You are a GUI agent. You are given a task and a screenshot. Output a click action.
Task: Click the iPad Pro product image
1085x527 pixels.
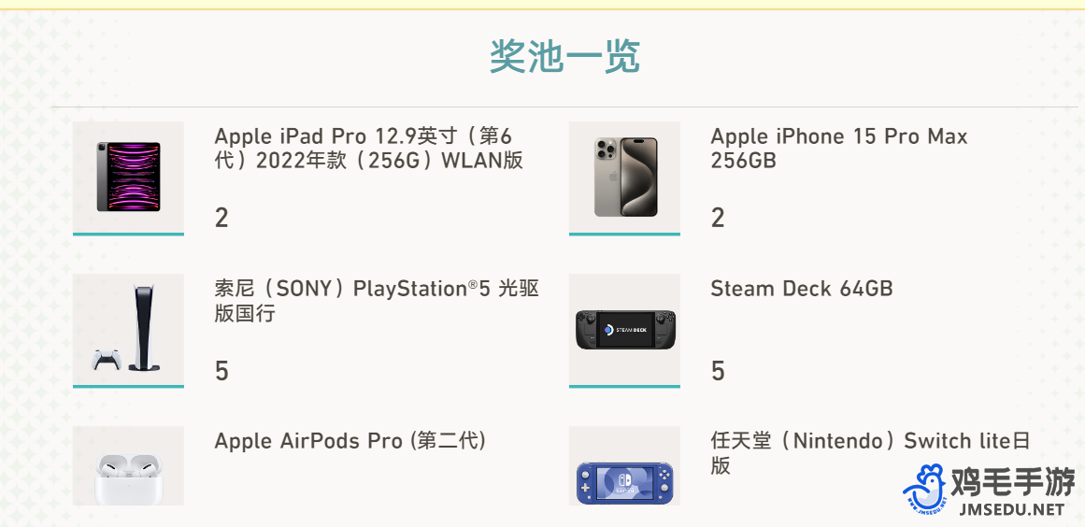(128, 177)
